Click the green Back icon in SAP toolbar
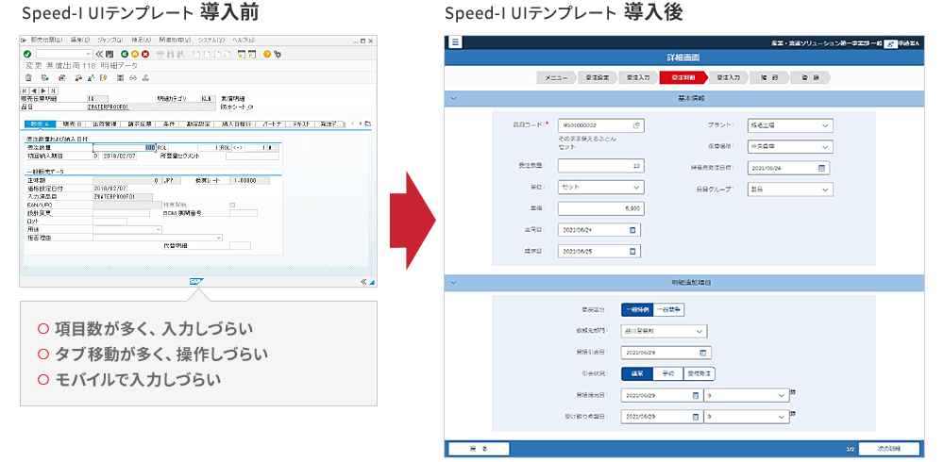The image size is (944, 462). click(125, 54)
